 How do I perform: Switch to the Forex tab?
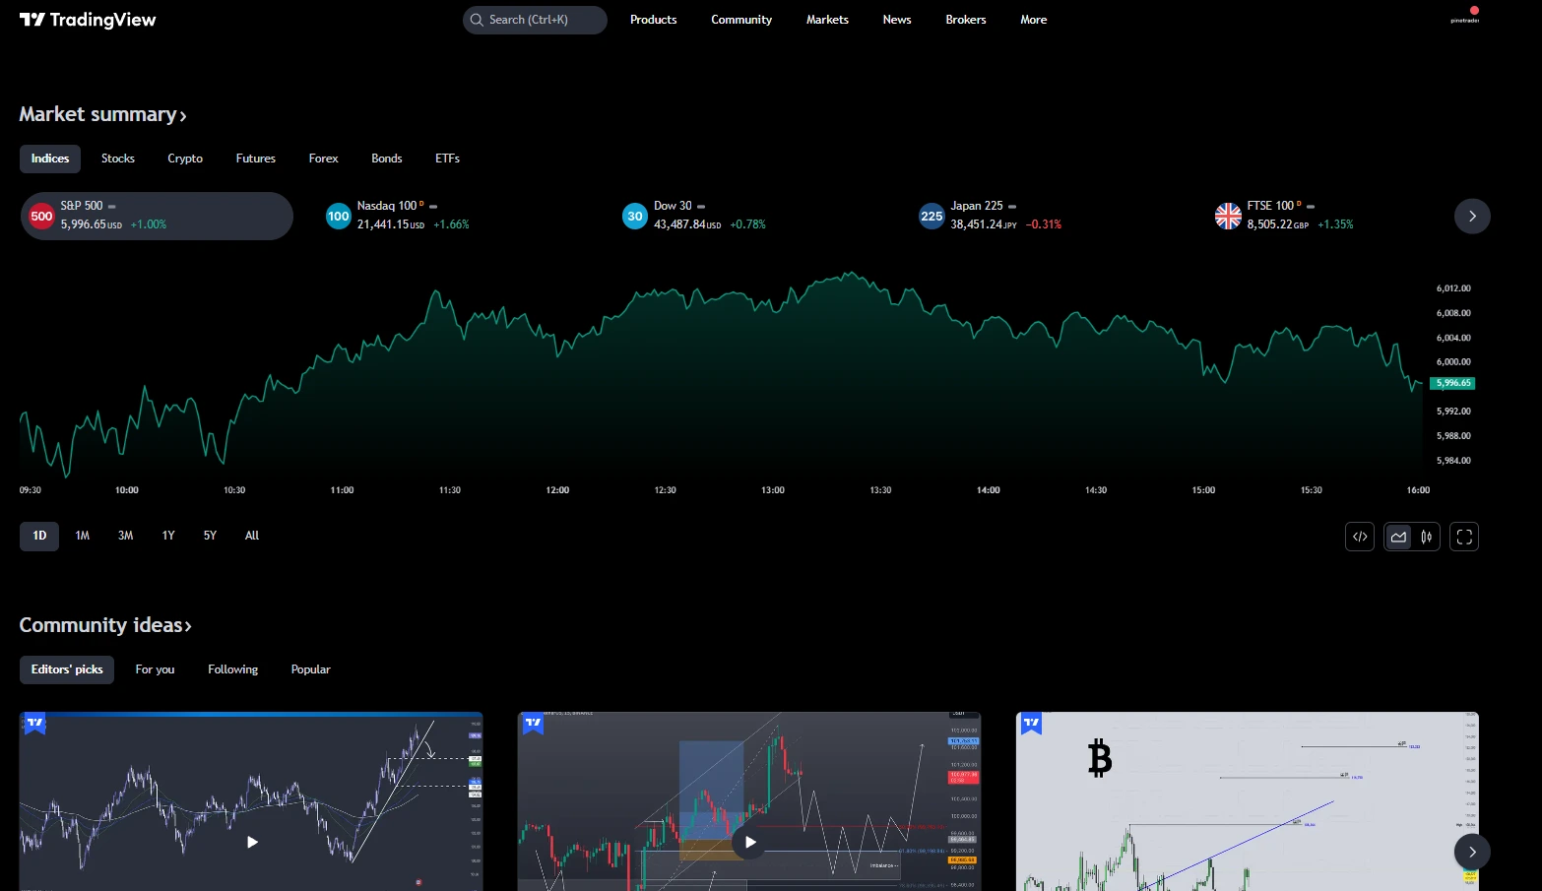point(323,159)
